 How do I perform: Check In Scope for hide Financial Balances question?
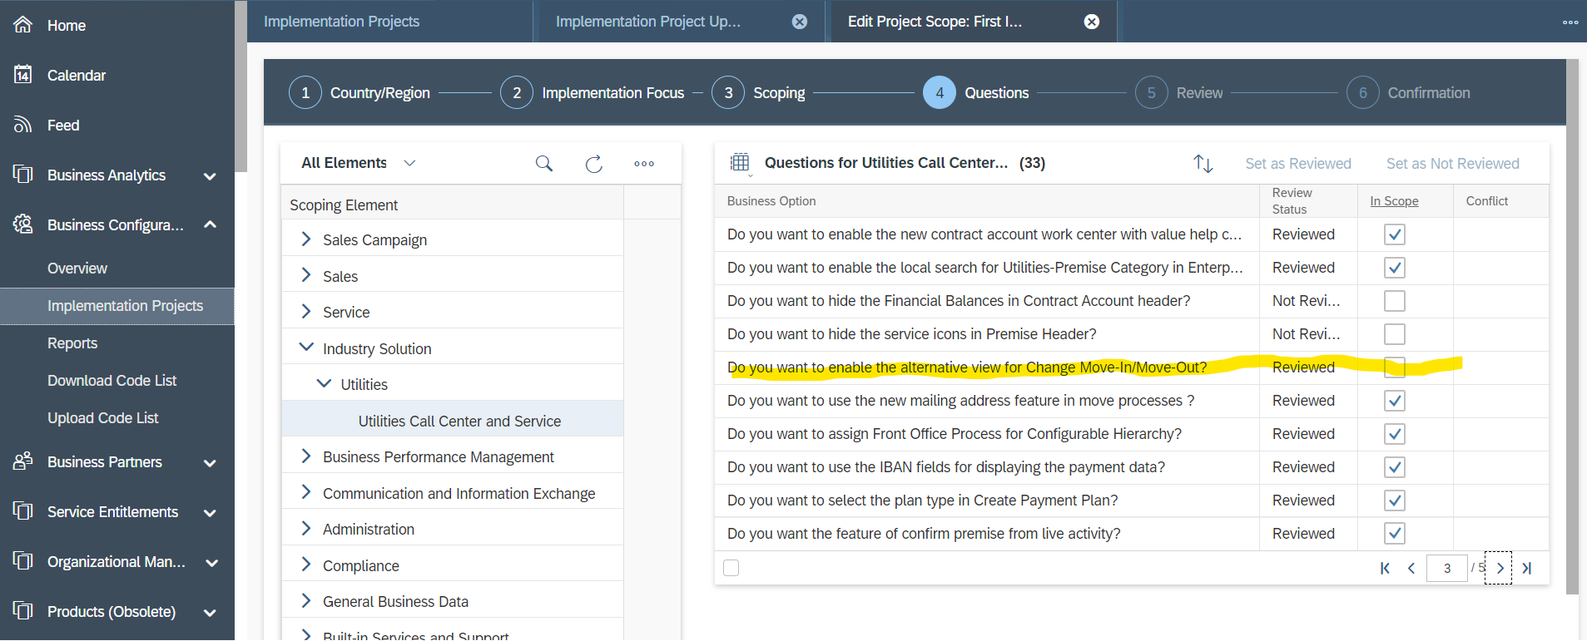click(x=1395, y=301)
